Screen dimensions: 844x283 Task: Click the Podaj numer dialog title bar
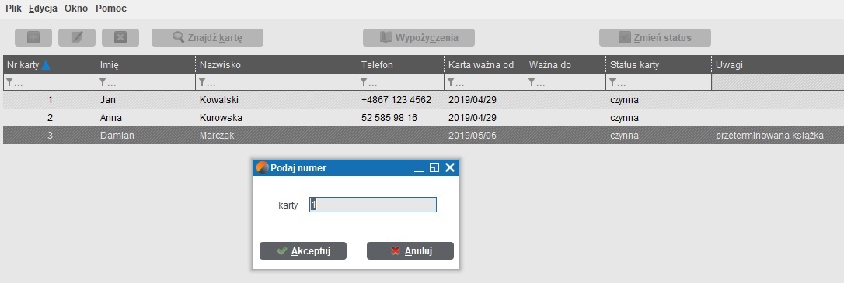(x=356, y=167)
